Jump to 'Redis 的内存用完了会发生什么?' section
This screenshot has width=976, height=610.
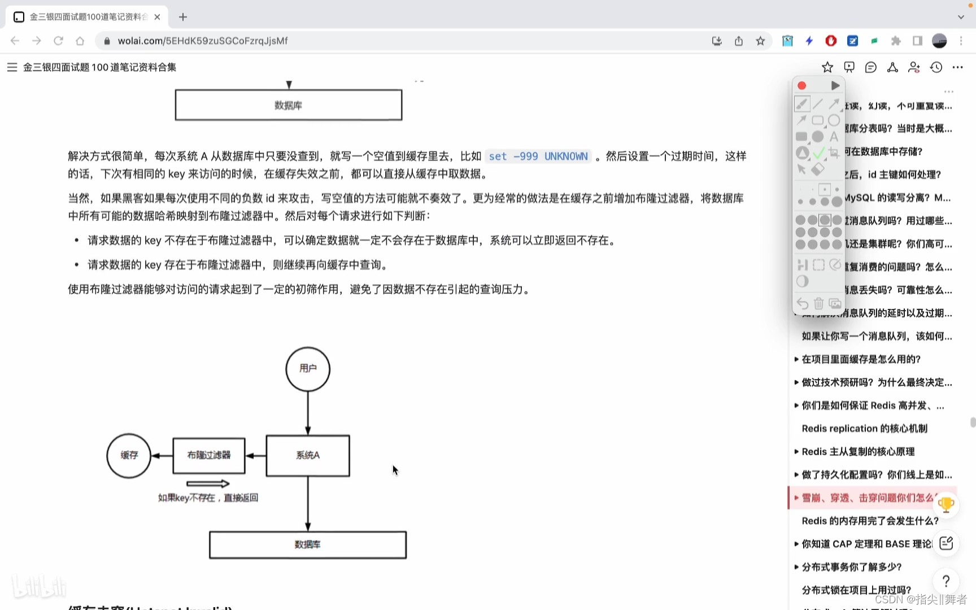click(870, 521)
